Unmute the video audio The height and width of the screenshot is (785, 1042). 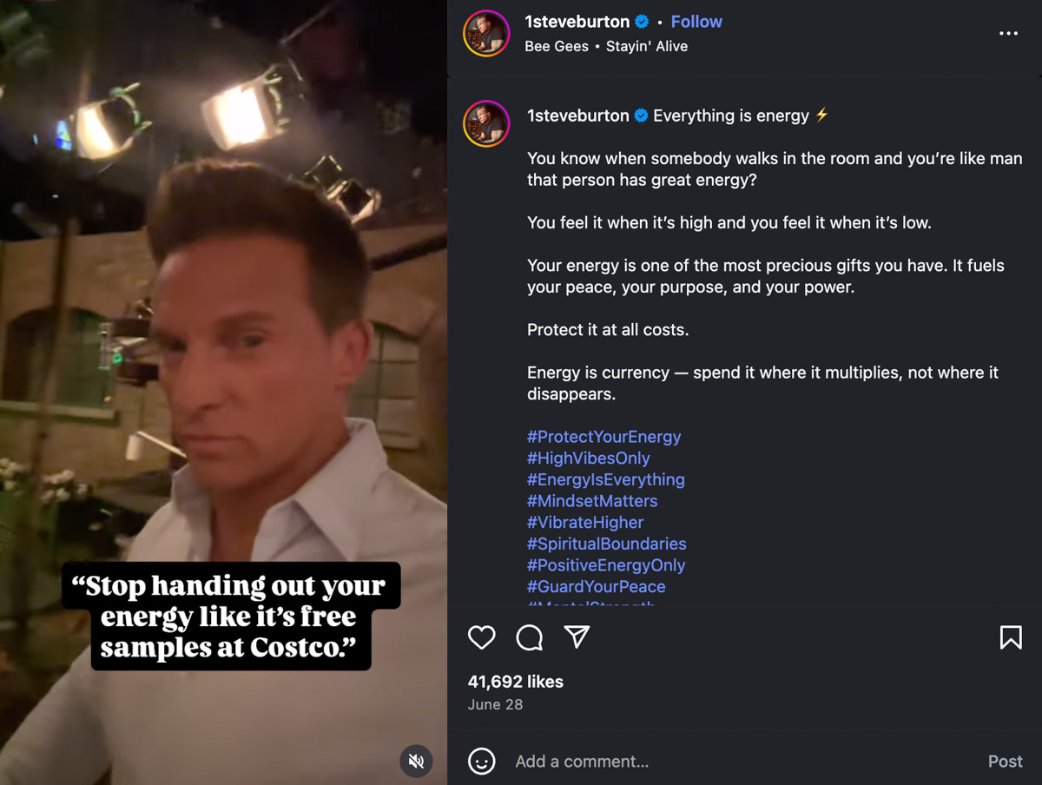pos(416,761)
